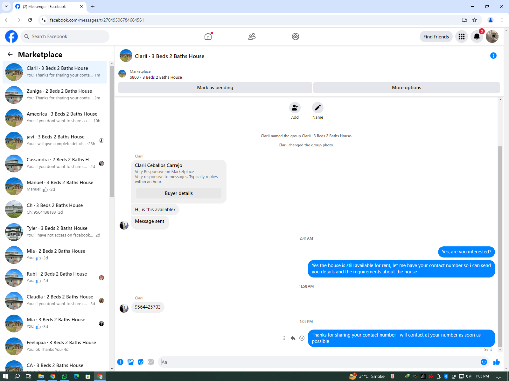View site information icon in address bar
509x381 pixels.
pyautogui.click(x=44, y=20)
